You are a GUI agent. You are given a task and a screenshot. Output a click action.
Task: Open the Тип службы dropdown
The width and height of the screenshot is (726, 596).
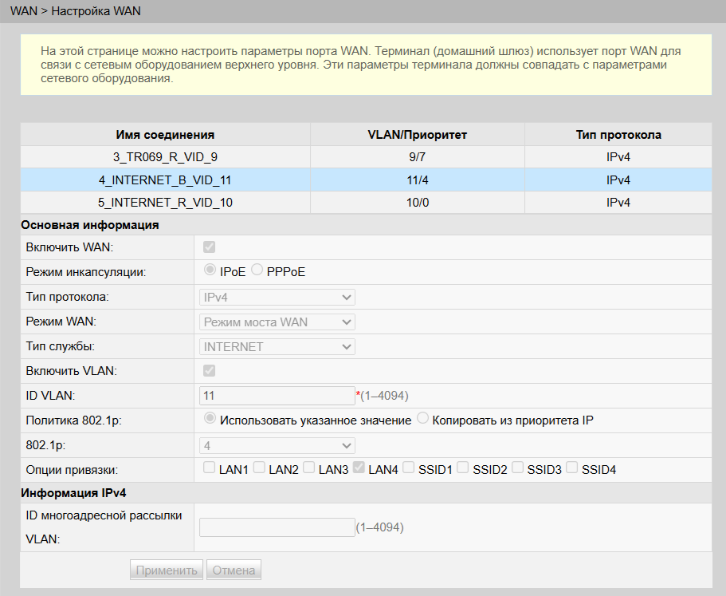pos(277,346)
